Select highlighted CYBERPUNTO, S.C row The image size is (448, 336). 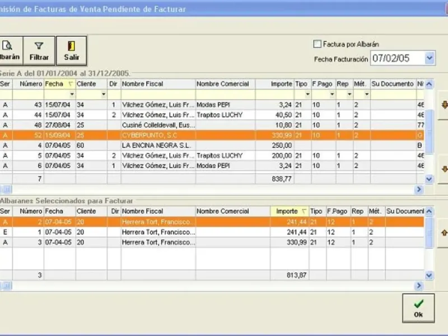click(212, 135)
